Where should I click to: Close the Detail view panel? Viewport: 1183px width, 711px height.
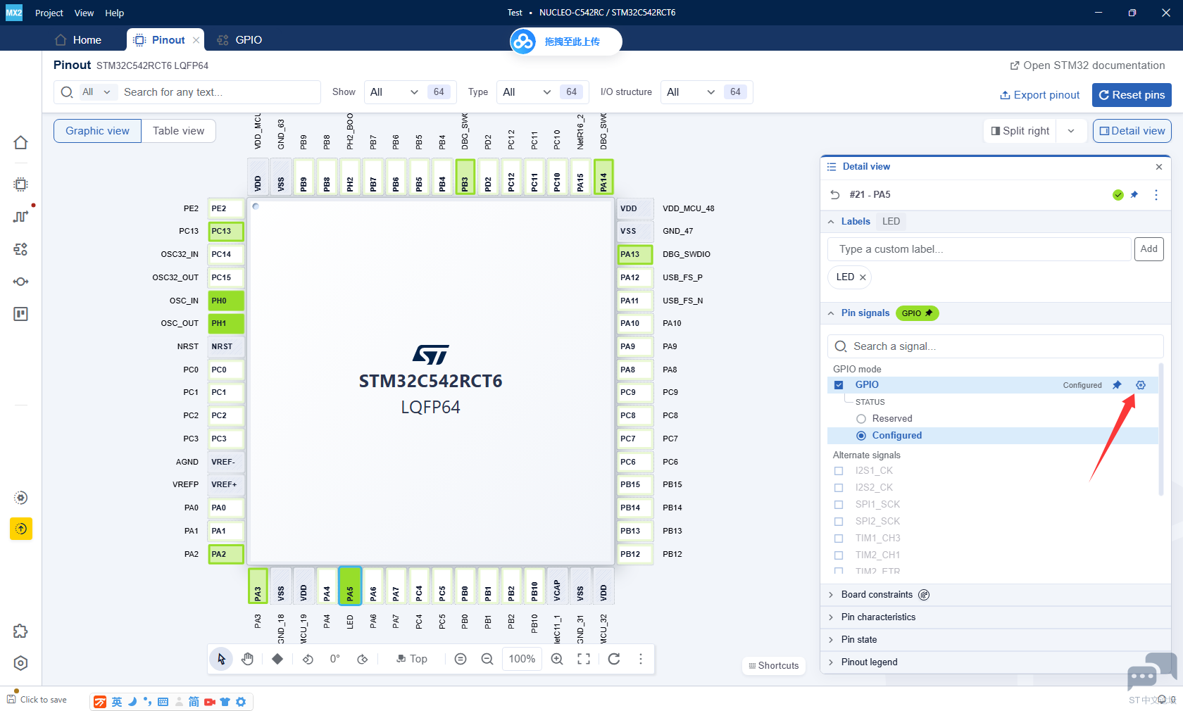click(x=1159, y=167)
